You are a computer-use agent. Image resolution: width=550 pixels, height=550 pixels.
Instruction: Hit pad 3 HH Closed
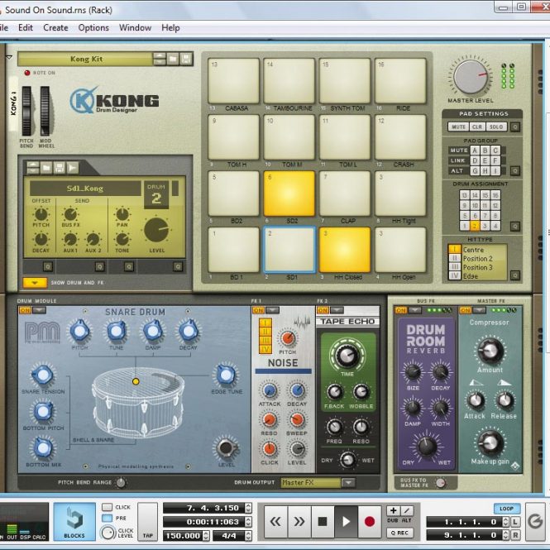(345, 250)
